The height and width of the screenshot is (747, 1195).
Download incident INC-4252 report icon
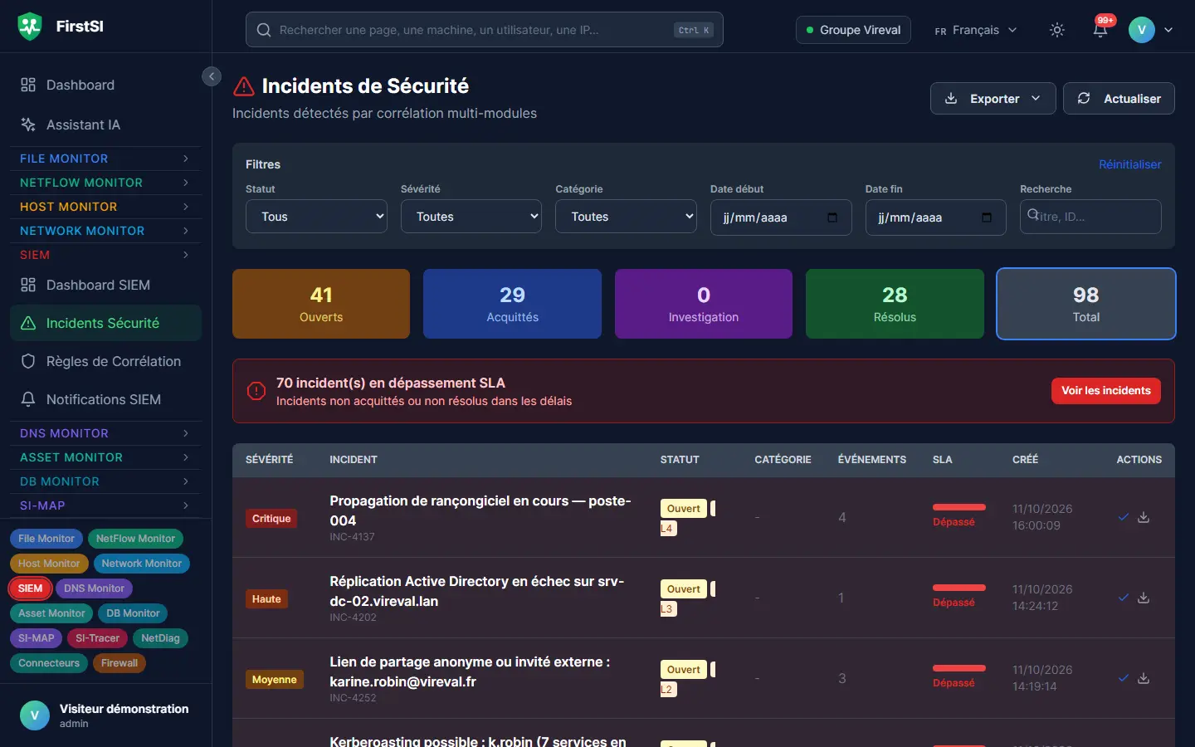pyautogui.click(x=1144, y=678)
